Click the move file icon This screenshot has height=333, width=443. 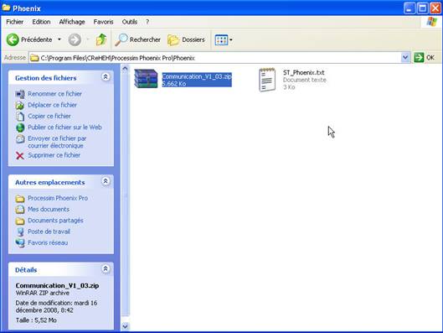click(x=20, y=105)
